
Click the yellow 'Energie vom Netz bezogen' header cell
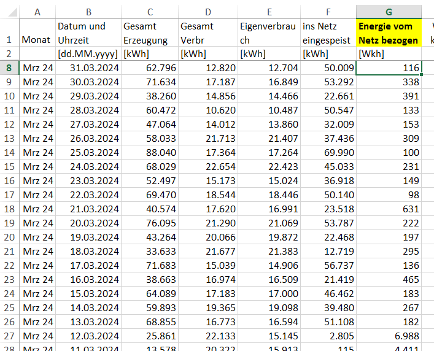[389, 33]
